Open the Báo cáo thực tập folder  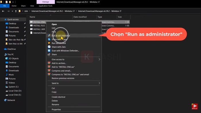click(16, 40)
